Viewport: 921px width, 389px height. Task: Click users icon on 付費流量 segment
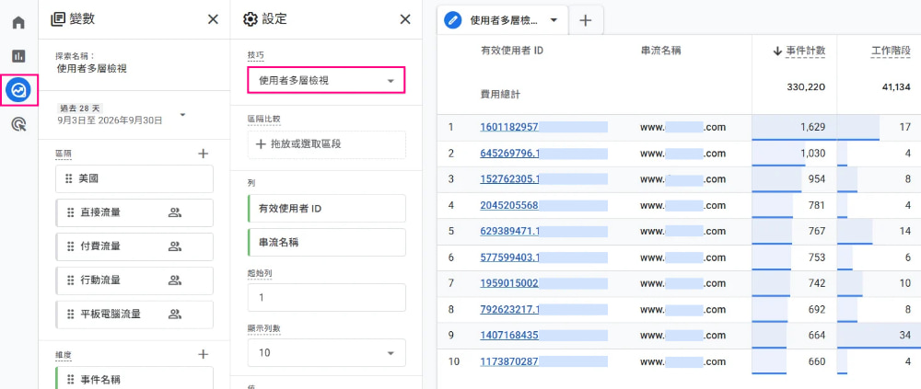[x=174, y=247]
